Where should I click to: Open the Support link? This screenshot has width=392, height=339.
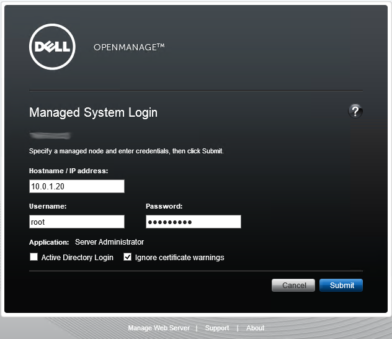(217, 328)
